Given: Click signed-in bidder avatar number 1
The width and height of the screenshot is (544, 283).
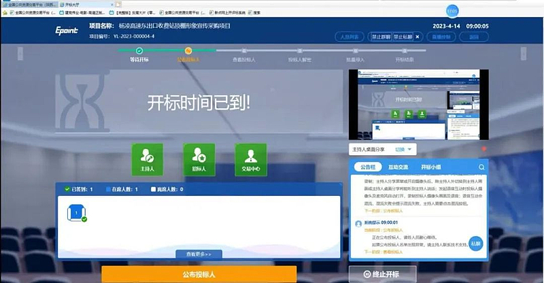Looking at the screenshot, I should (76, 213).
